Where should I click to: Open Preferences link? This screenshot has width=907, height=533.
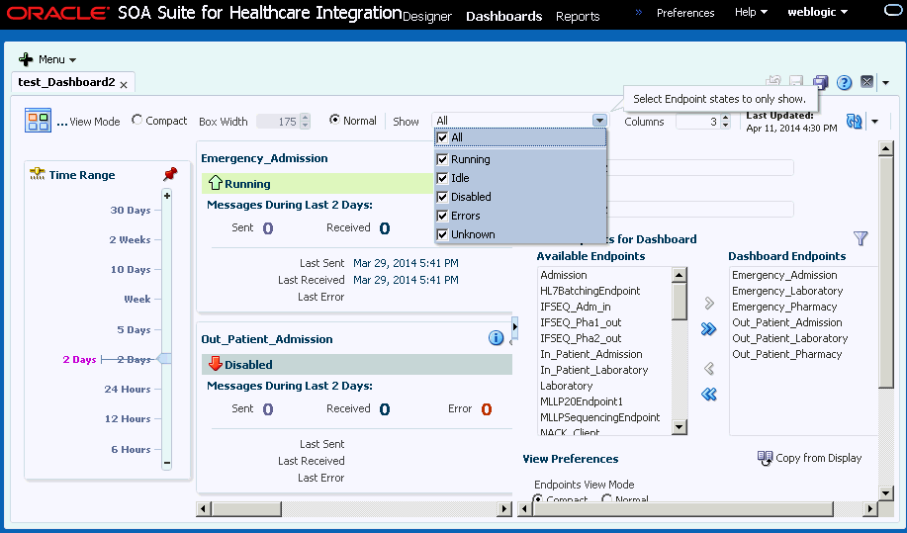685,12
